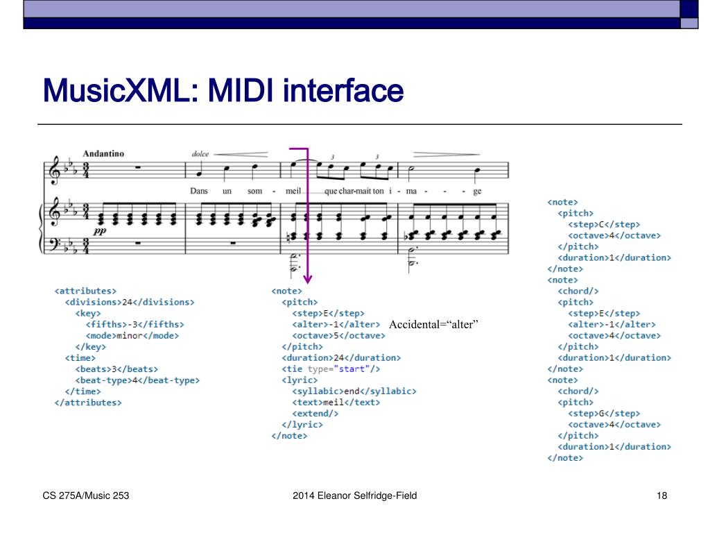Screen dimensions: 710x533
Task: Select the "<mode>minor</mode>" line
Action: (132, 336)
